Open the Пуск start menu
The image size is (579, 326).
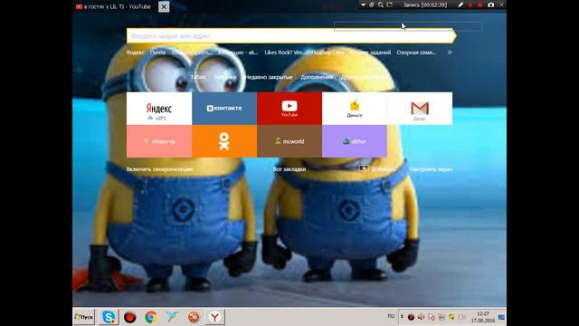(x=84, y=317)
